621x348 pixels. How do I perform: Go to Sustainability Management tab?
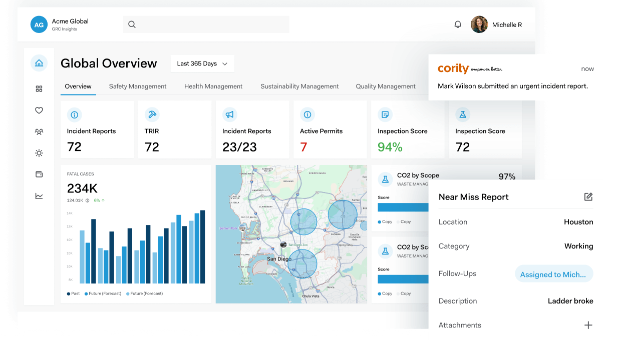299,86
